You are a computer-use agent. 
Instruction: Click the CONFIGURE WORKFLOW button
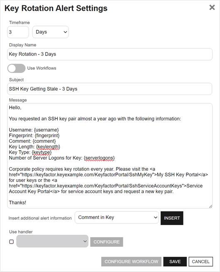(131, 262)
